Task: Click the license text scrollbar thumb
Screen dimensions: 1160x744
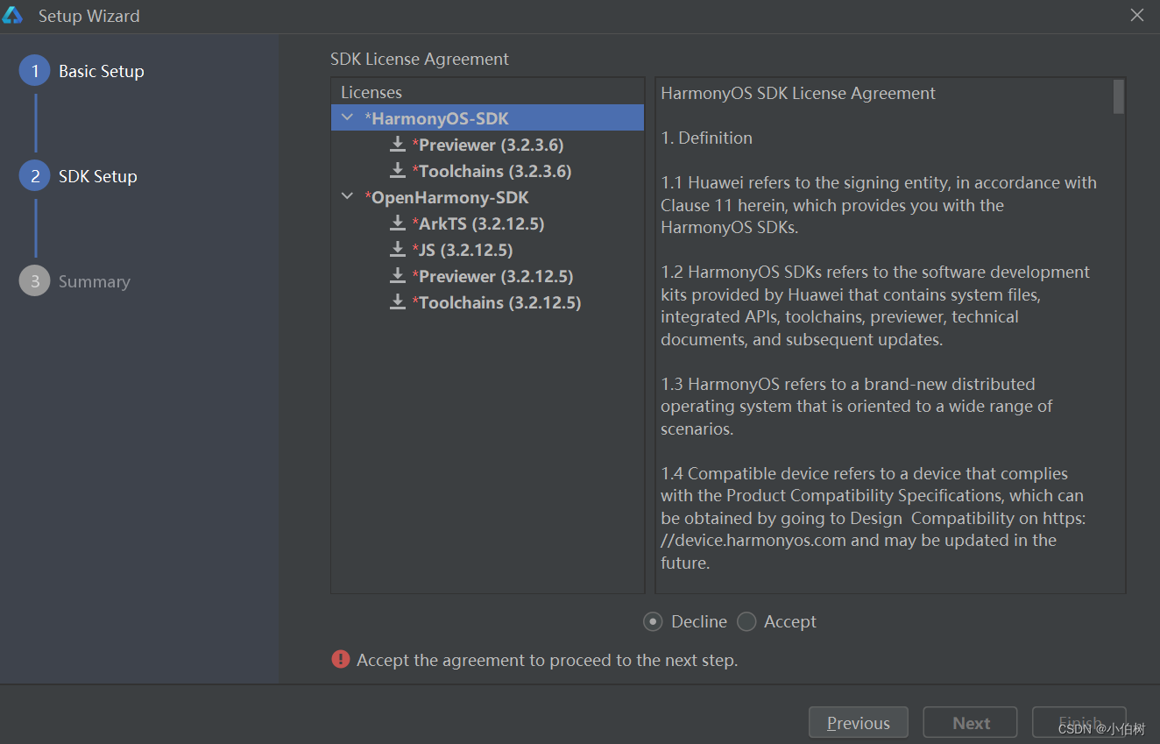Action: [x=1118, y=96]
